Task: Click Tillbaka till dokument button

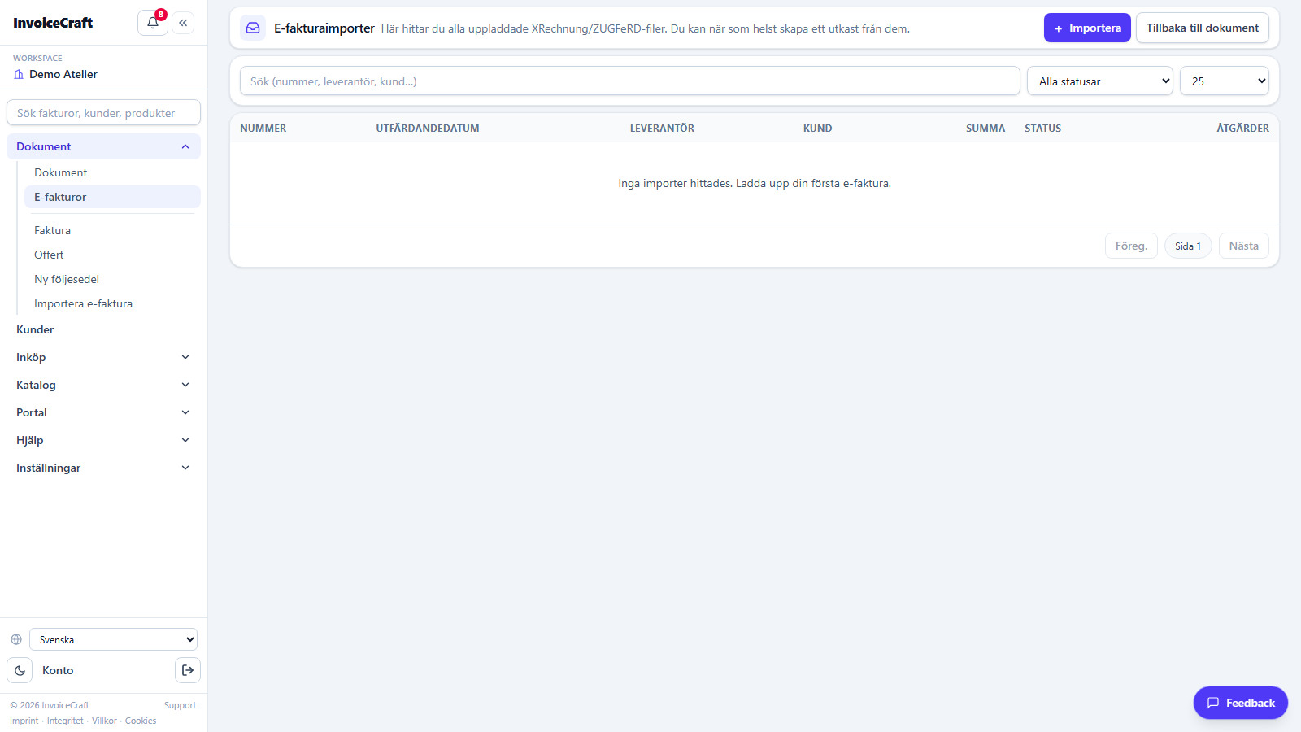Action: click(x=1203, y=28)
